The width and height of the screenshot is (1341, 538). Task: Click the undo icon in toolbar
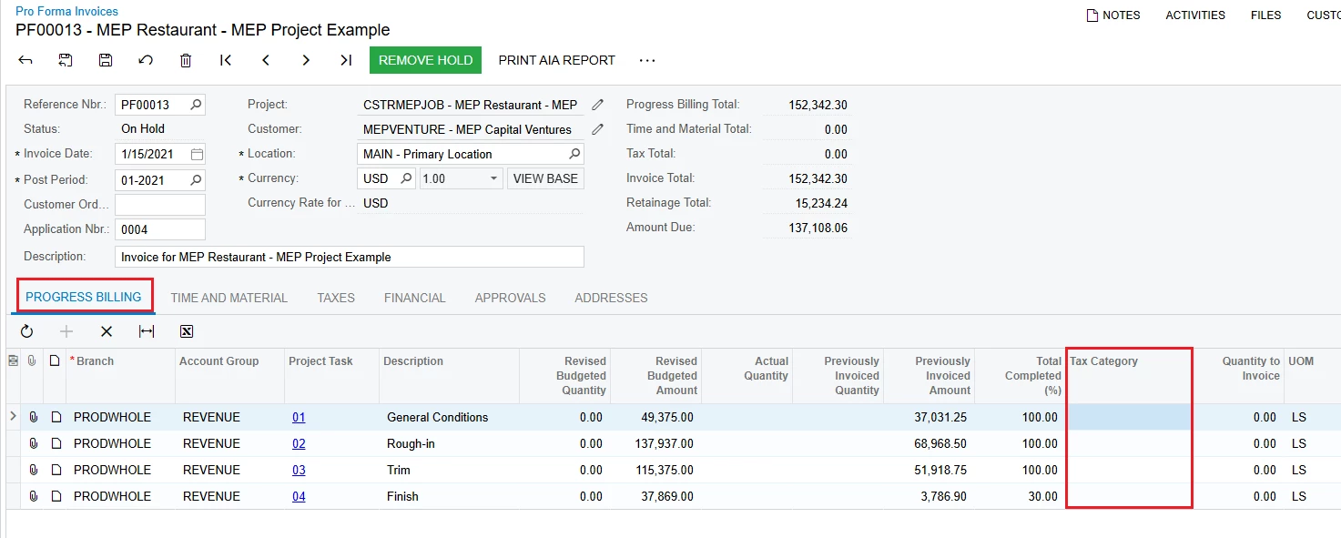pyautogui.click(x=146, y=60)
